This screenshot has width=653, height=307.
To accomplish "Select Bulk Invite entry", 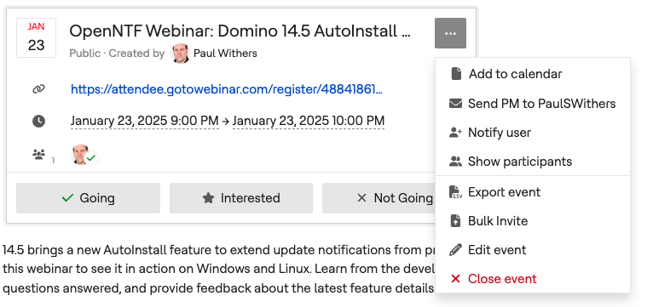I will click(x=533, y=221).
